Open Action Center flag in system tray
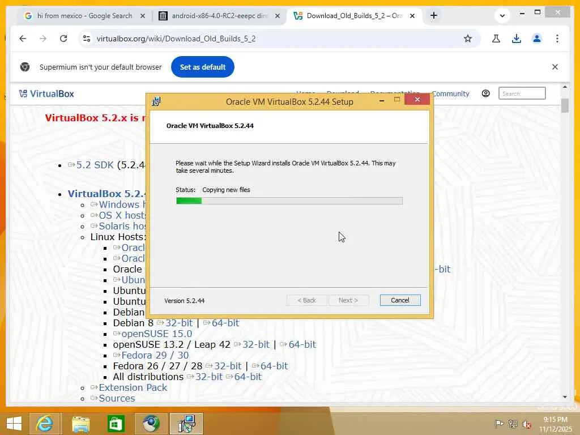This screenshot has height=435, width=580. pyautogui.click(x=499, y=424)
